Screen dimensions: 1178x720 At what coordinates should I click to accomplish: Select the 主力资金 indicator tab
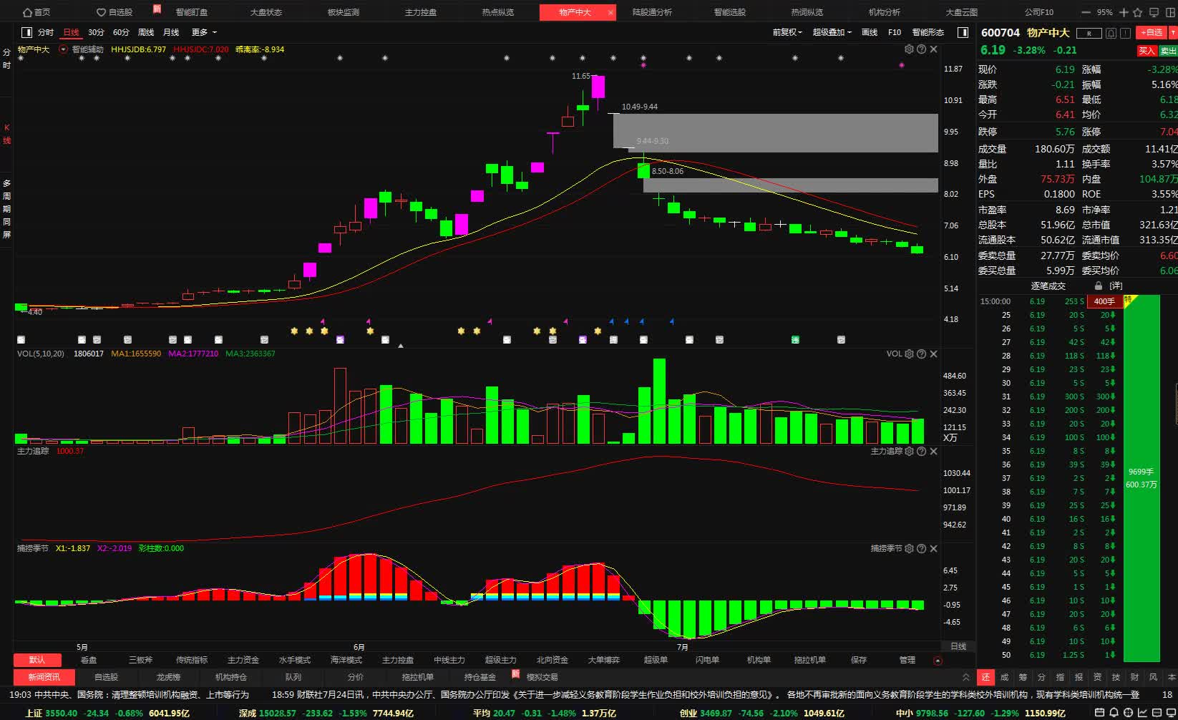(x=243, y=660)
